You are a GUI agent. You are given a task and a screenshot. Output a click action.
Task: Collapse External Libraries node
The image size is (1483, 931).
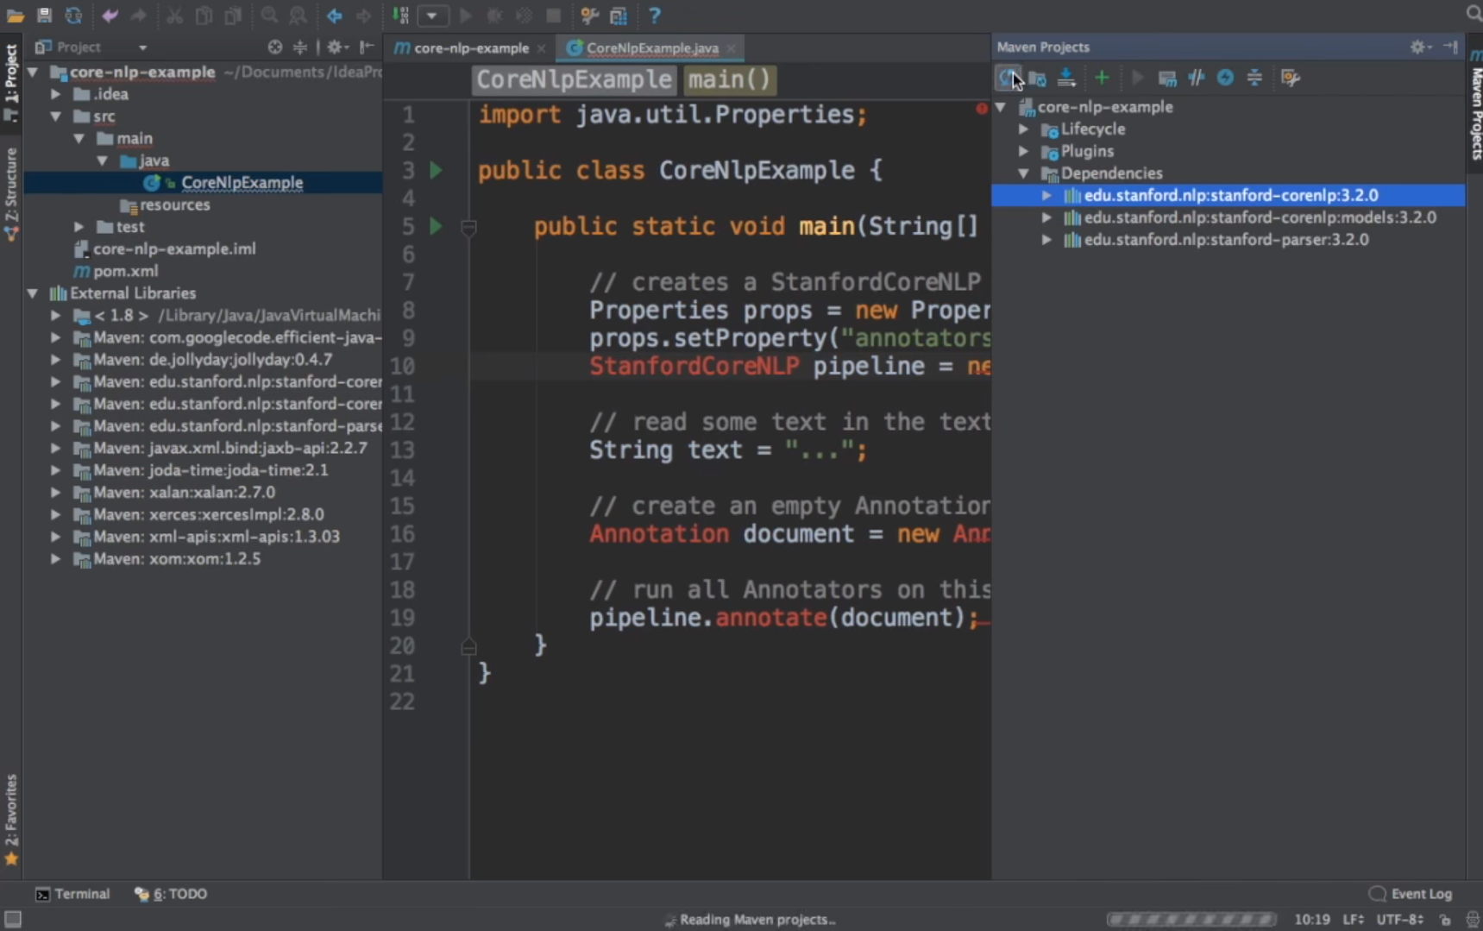[x=33, y=293]
